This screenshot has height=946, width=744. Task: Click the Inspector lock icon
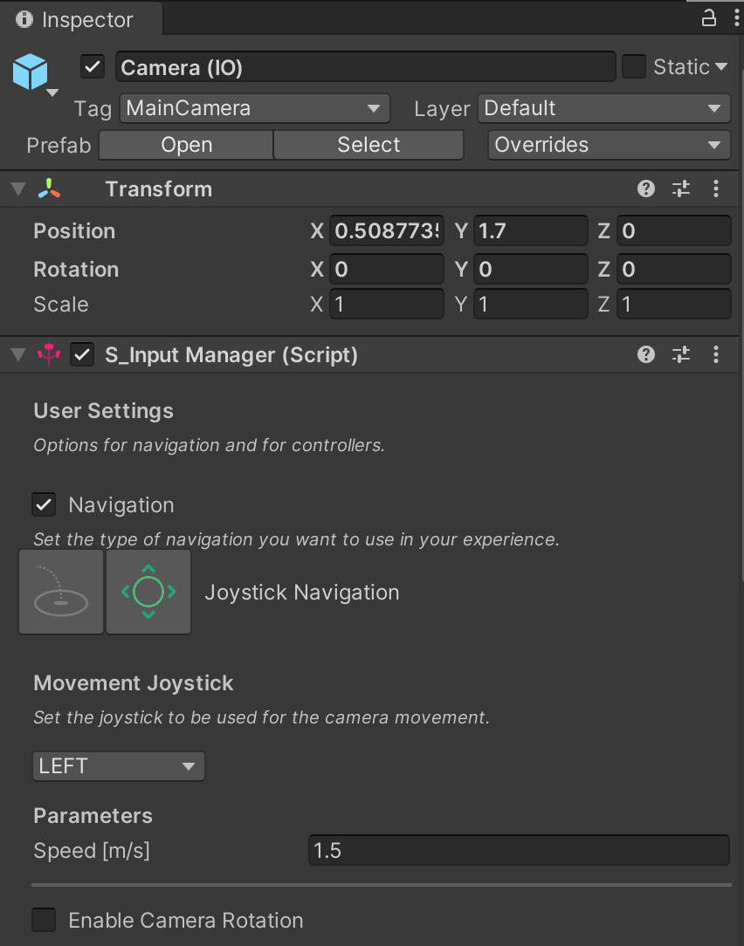coord(709,18)
